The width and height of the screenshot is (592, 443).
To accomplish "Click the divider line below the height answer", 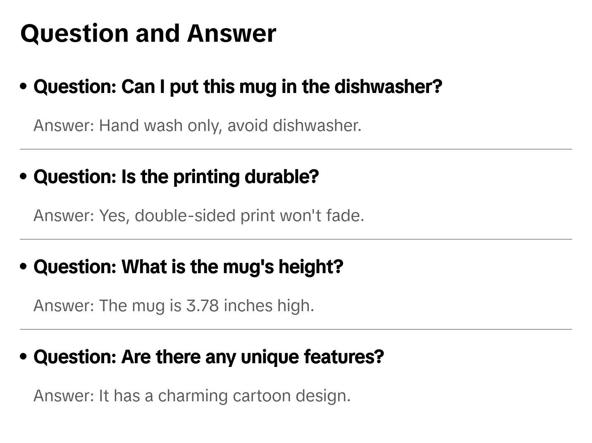I will (x=296, y=329).
